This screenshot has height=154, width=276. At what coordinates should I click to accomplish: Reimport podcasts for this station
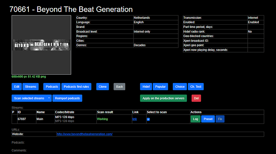click(x=67, y=98)
